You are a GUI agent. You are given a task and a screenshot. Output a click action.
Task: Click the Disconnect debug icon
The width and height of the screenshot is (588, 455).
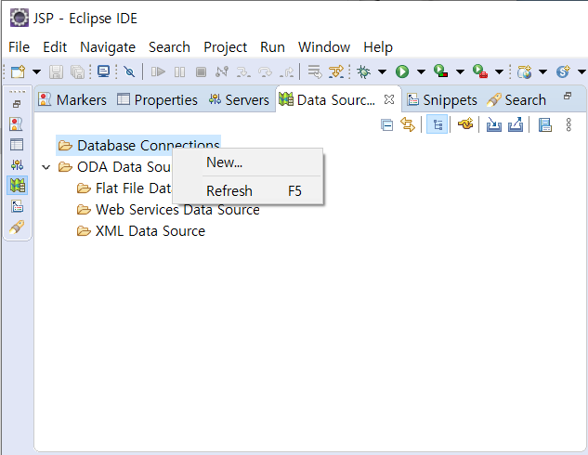tap(222, 71)
